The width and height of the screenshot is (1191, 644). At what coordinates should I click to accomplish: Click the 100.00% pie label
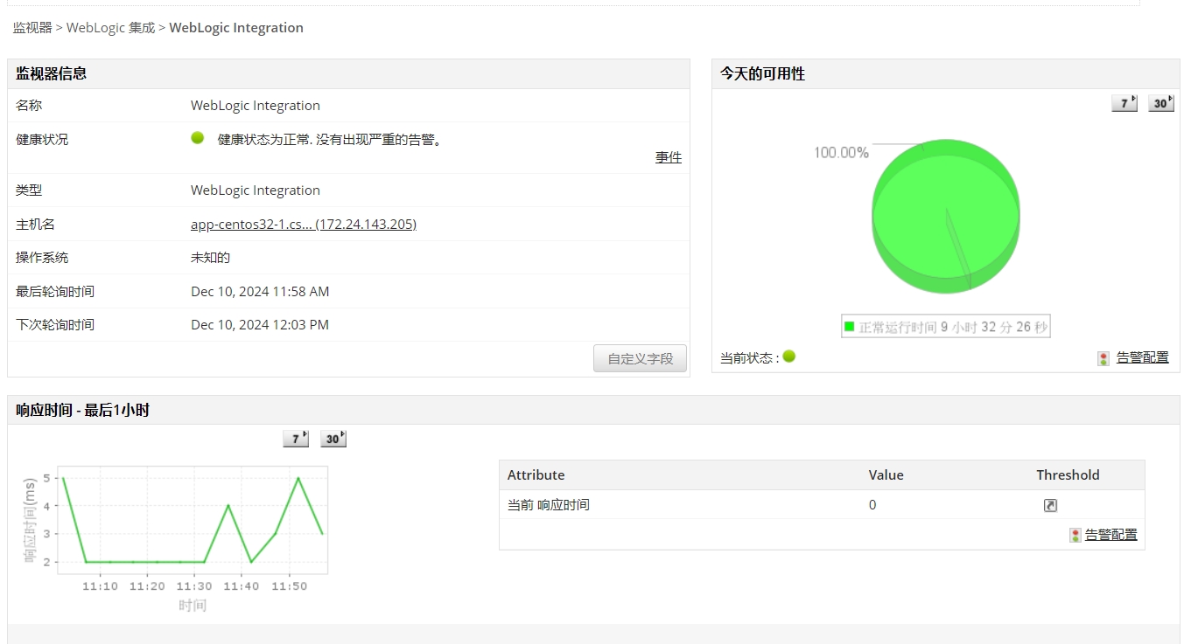point(841,153)
